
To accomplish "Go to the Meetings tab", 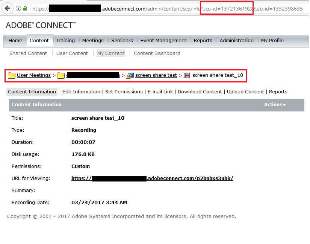I will (x=93, y=40).
